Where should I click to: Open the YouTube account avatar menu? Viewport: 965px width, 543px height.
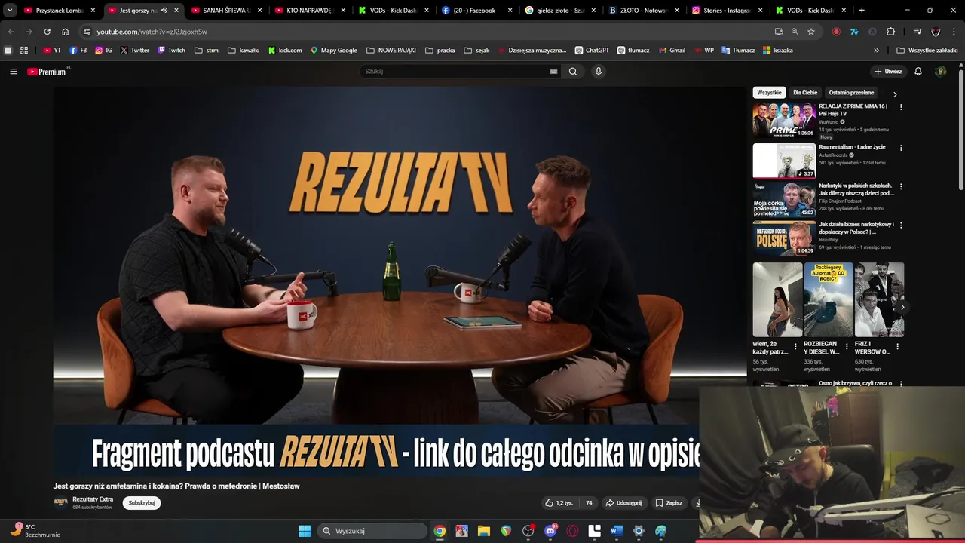click(940, 72)
